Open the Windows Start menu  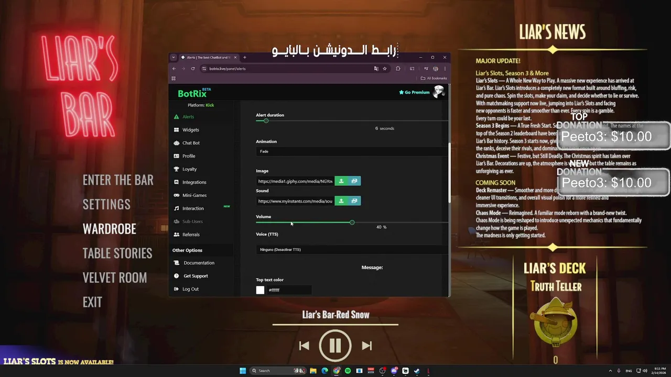click(243, 371)
